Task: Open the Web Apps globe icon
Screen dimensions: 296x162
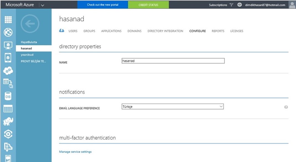Action: [x=8, y=32]
